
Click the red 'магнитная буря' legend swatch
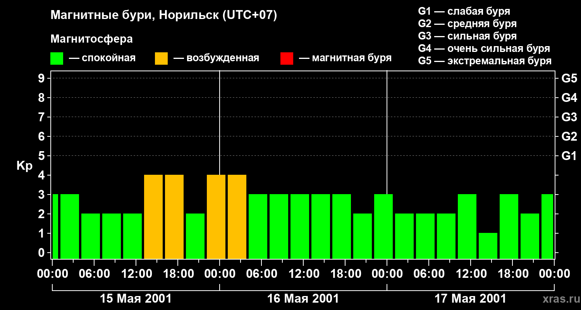287,59
